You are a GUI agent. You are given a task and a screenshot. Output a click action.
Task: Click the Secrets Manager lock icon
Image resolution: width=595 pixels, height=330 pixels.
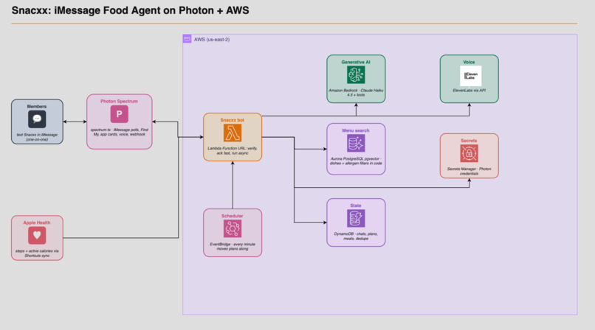coord(469,153)
